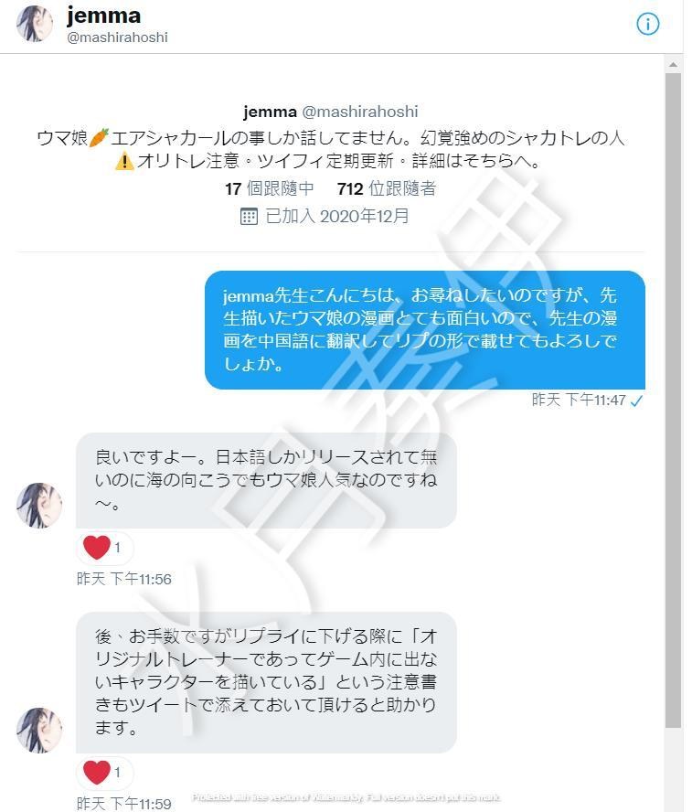
Task: Select the gray reply starting with 良いですよー
Action: (x=266, y=481)
